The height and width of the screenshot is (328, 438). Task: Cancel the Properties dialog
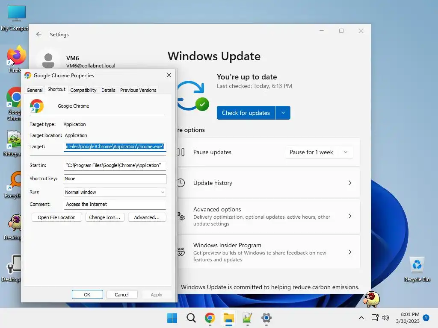pos(122,295)
